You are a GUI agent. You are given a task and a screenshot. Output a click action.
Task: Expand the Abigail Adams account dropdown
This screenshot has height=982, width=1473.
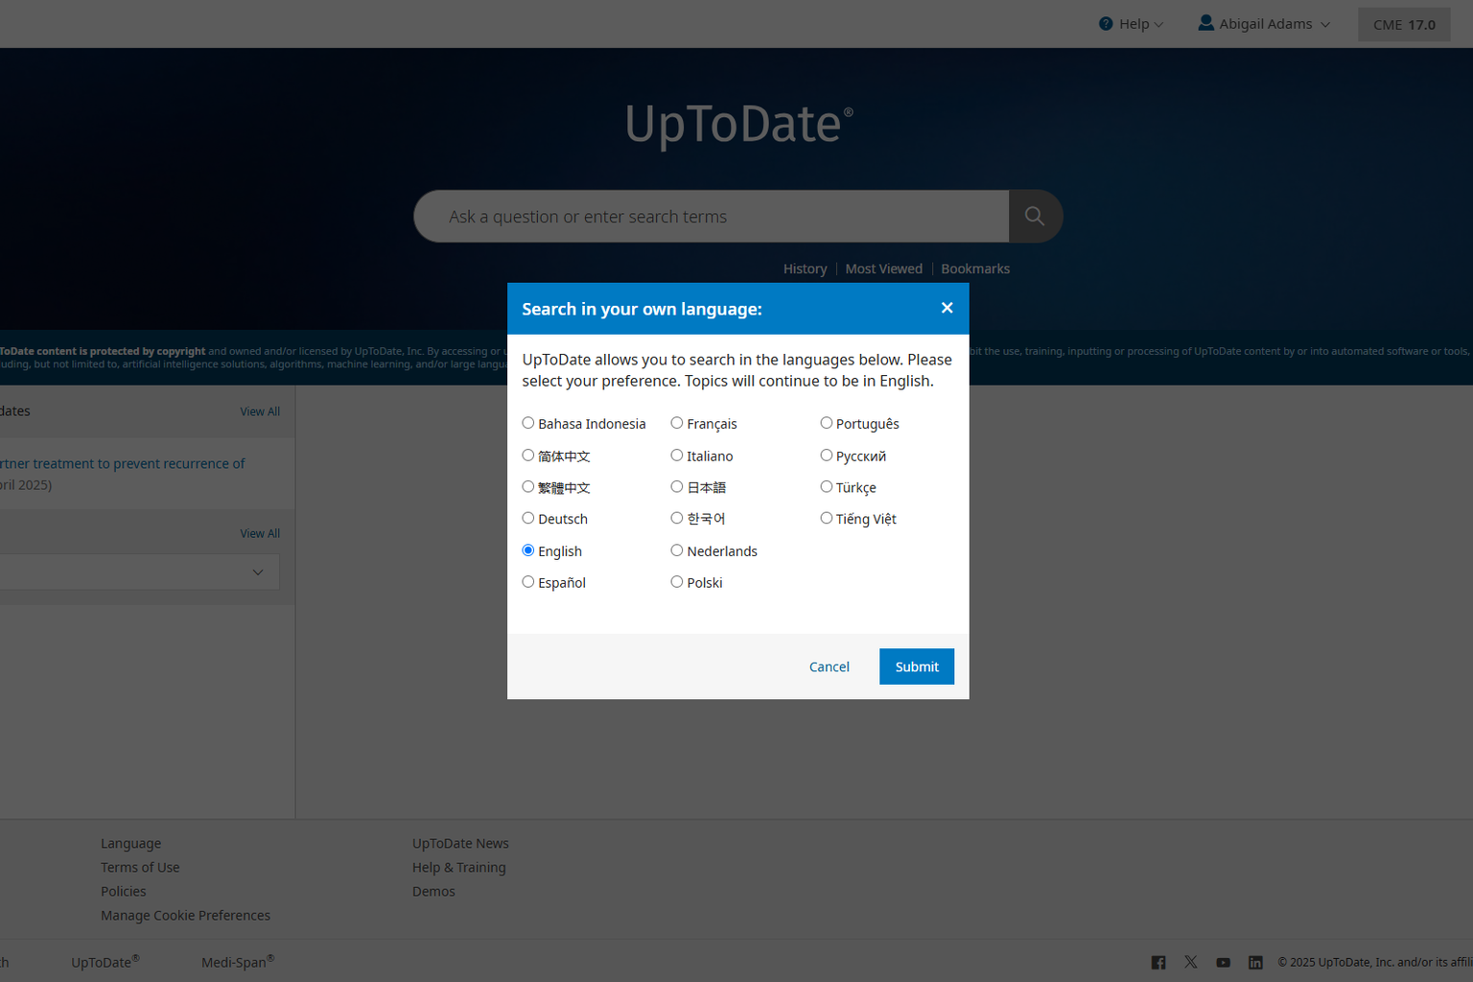click(x=1325, y=25)
